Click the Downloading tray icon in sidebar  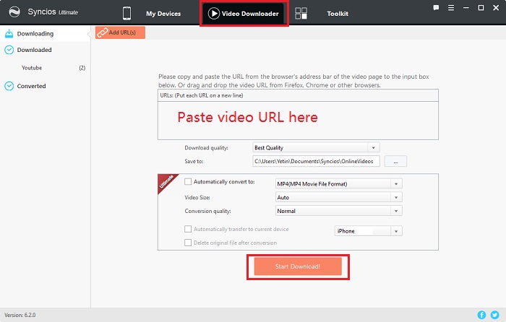9,33
